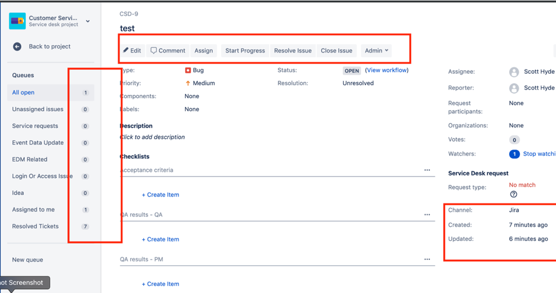Open the EDM Related queue
This screenshot has width=556, height=293.
51,159
